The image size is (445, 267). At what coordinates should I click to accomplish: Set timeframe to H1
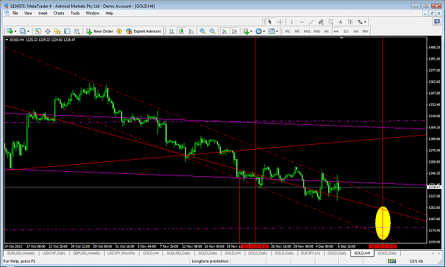coord(326,31)
